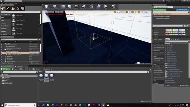The width and height of the screenshot is (190, 107).
Task: Select the Landscape mode icon
Action: pyautogui.click(x=13, y=9)
